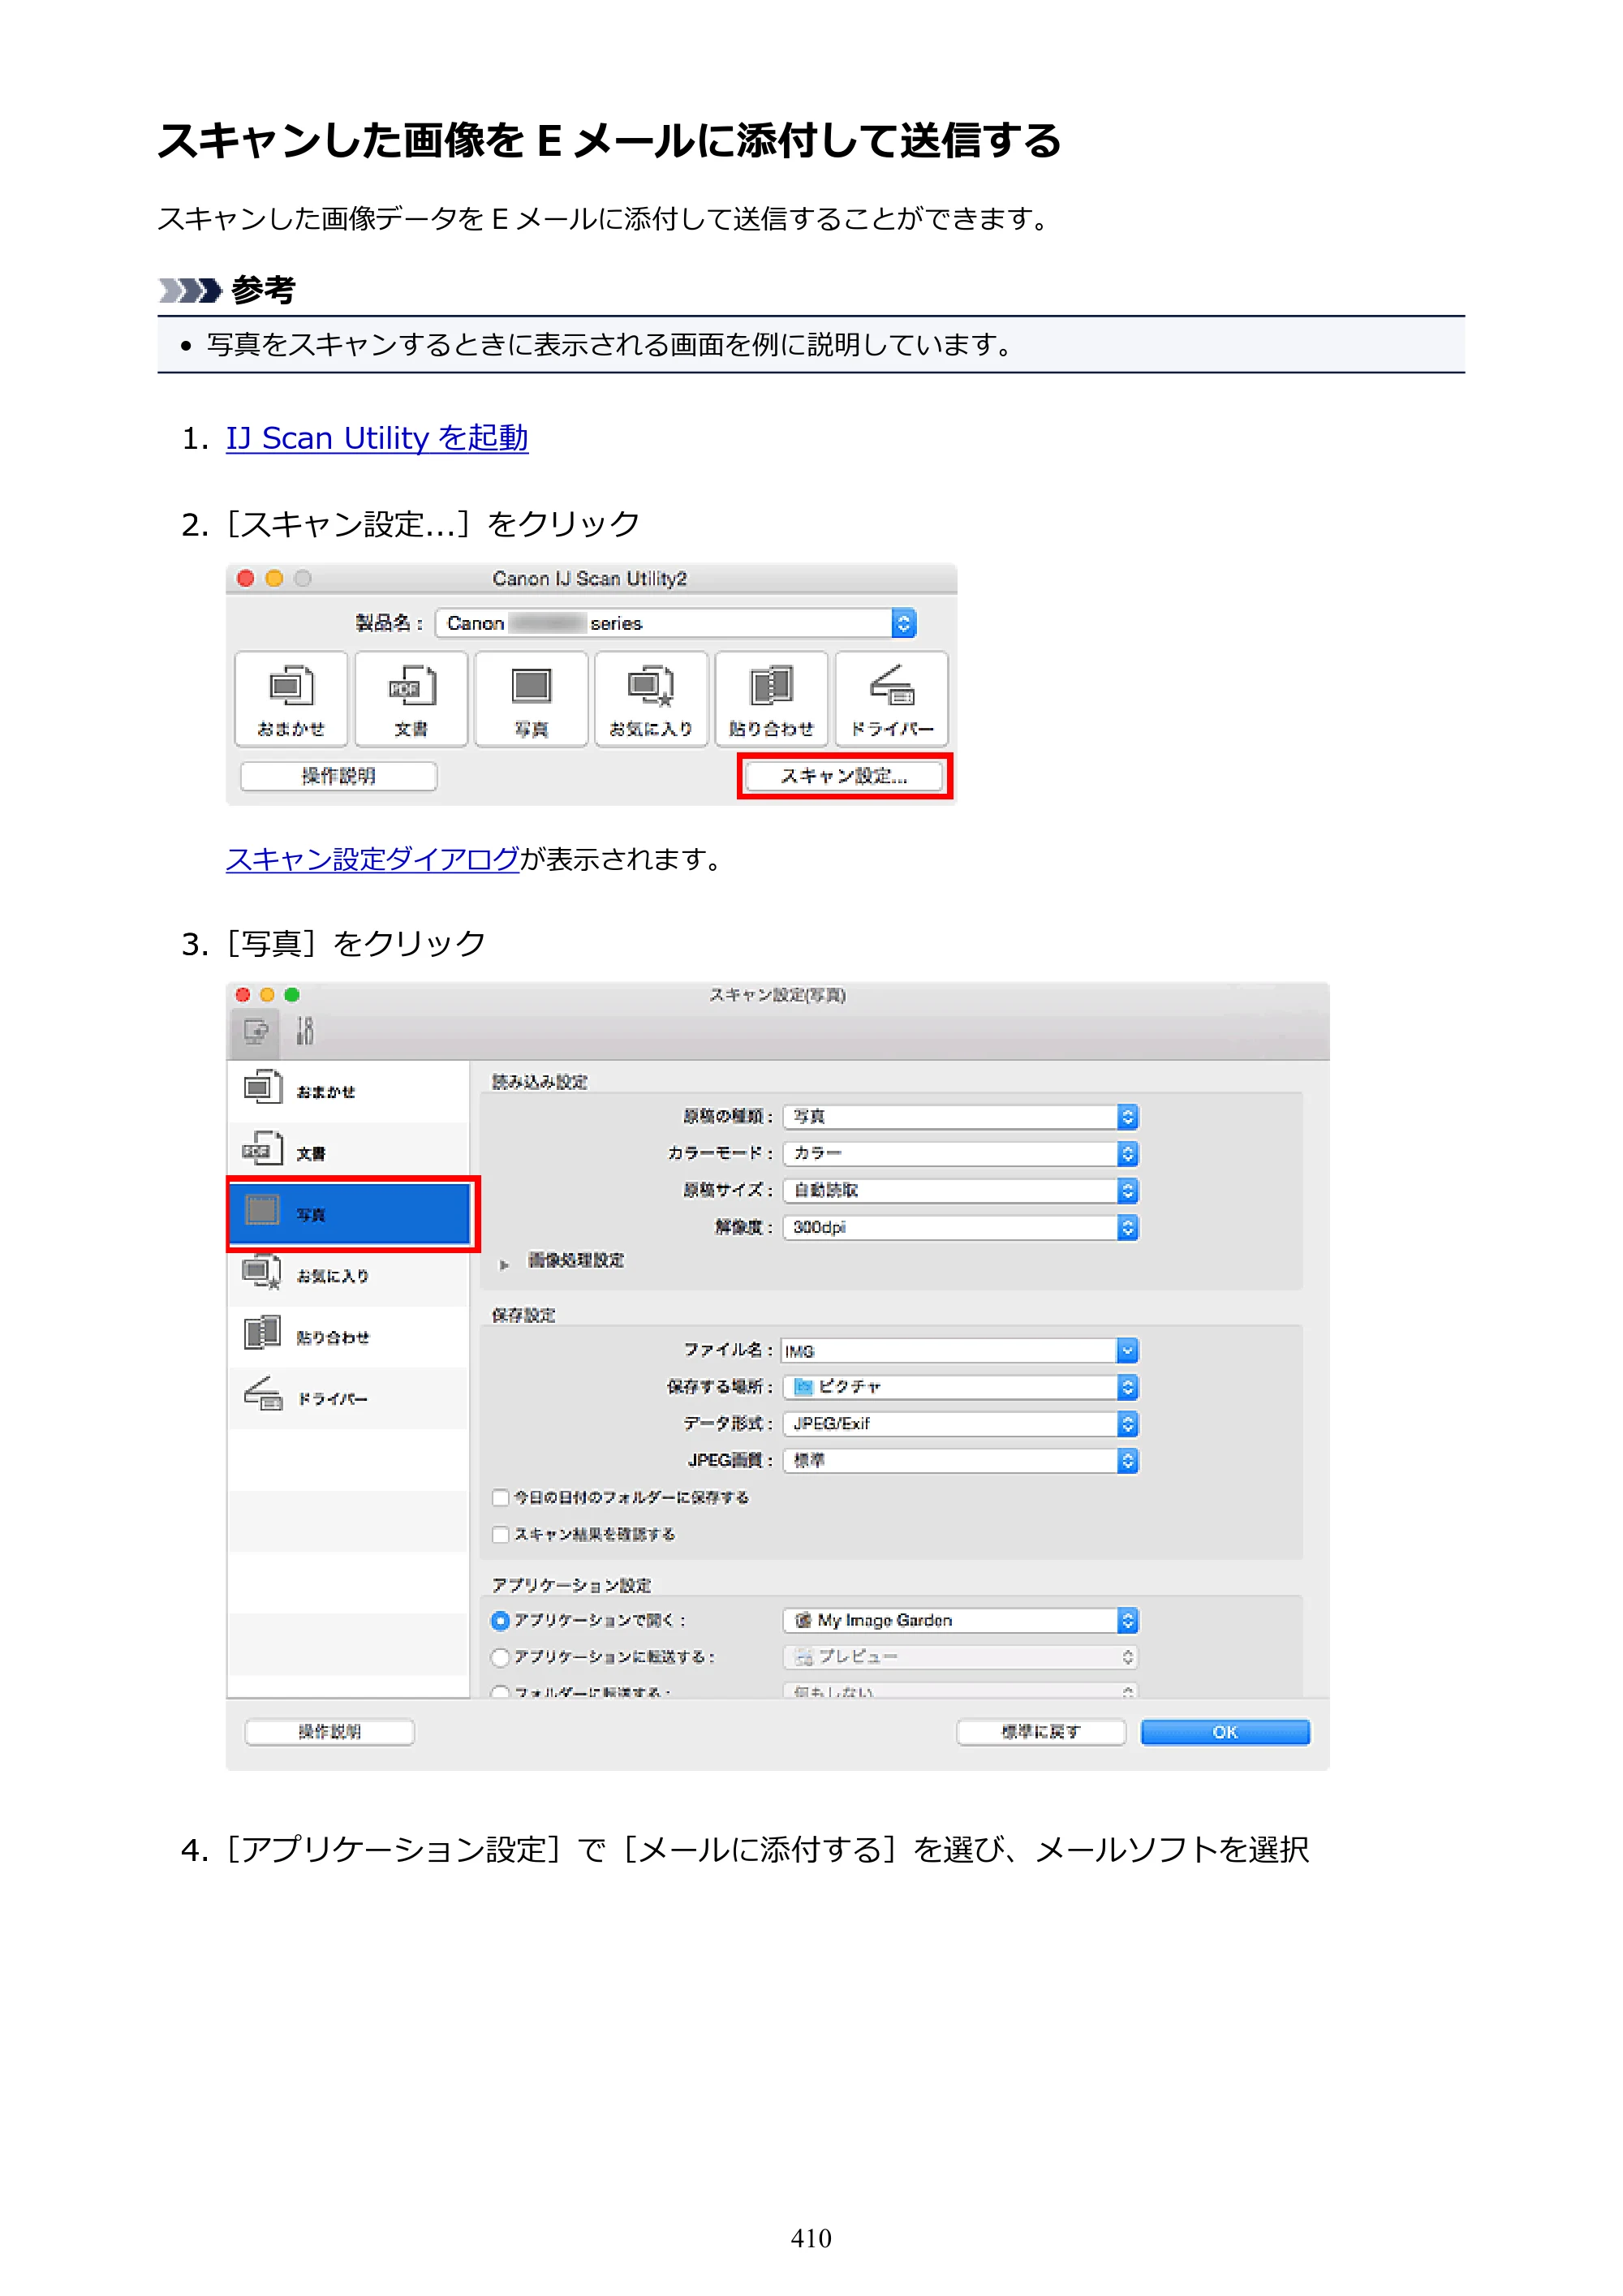Click スキャン設定... button
This screenshot has width=1623, height=2296.
tap(844, 776)
